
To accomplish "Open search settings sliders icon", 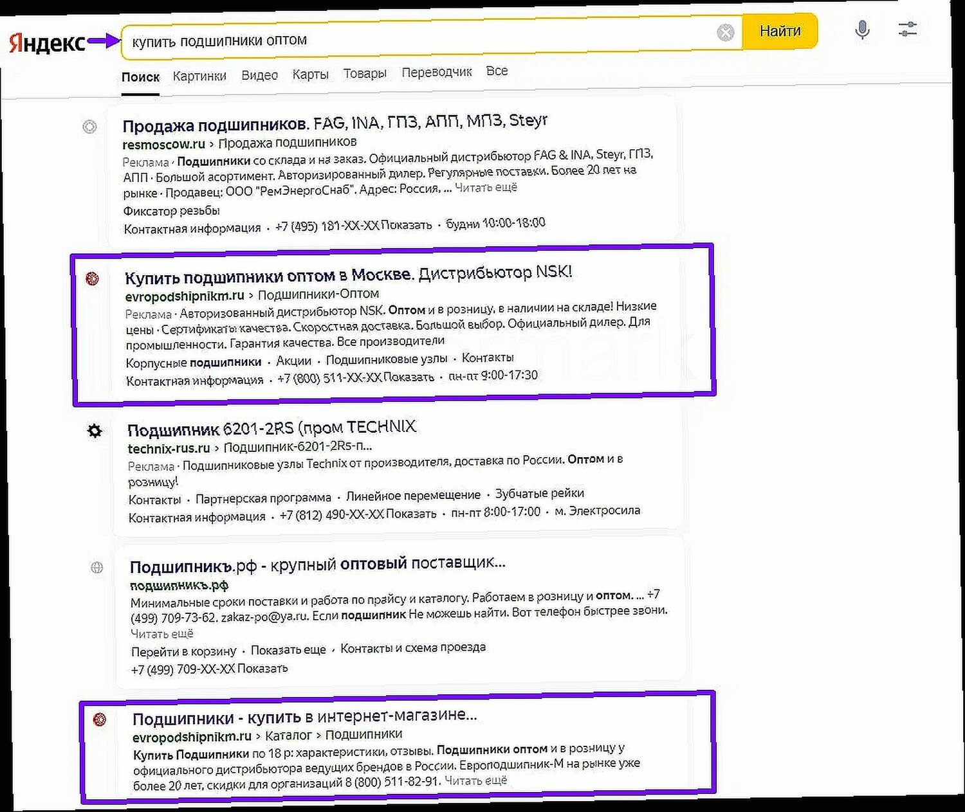I will click(x=908, y=29).
